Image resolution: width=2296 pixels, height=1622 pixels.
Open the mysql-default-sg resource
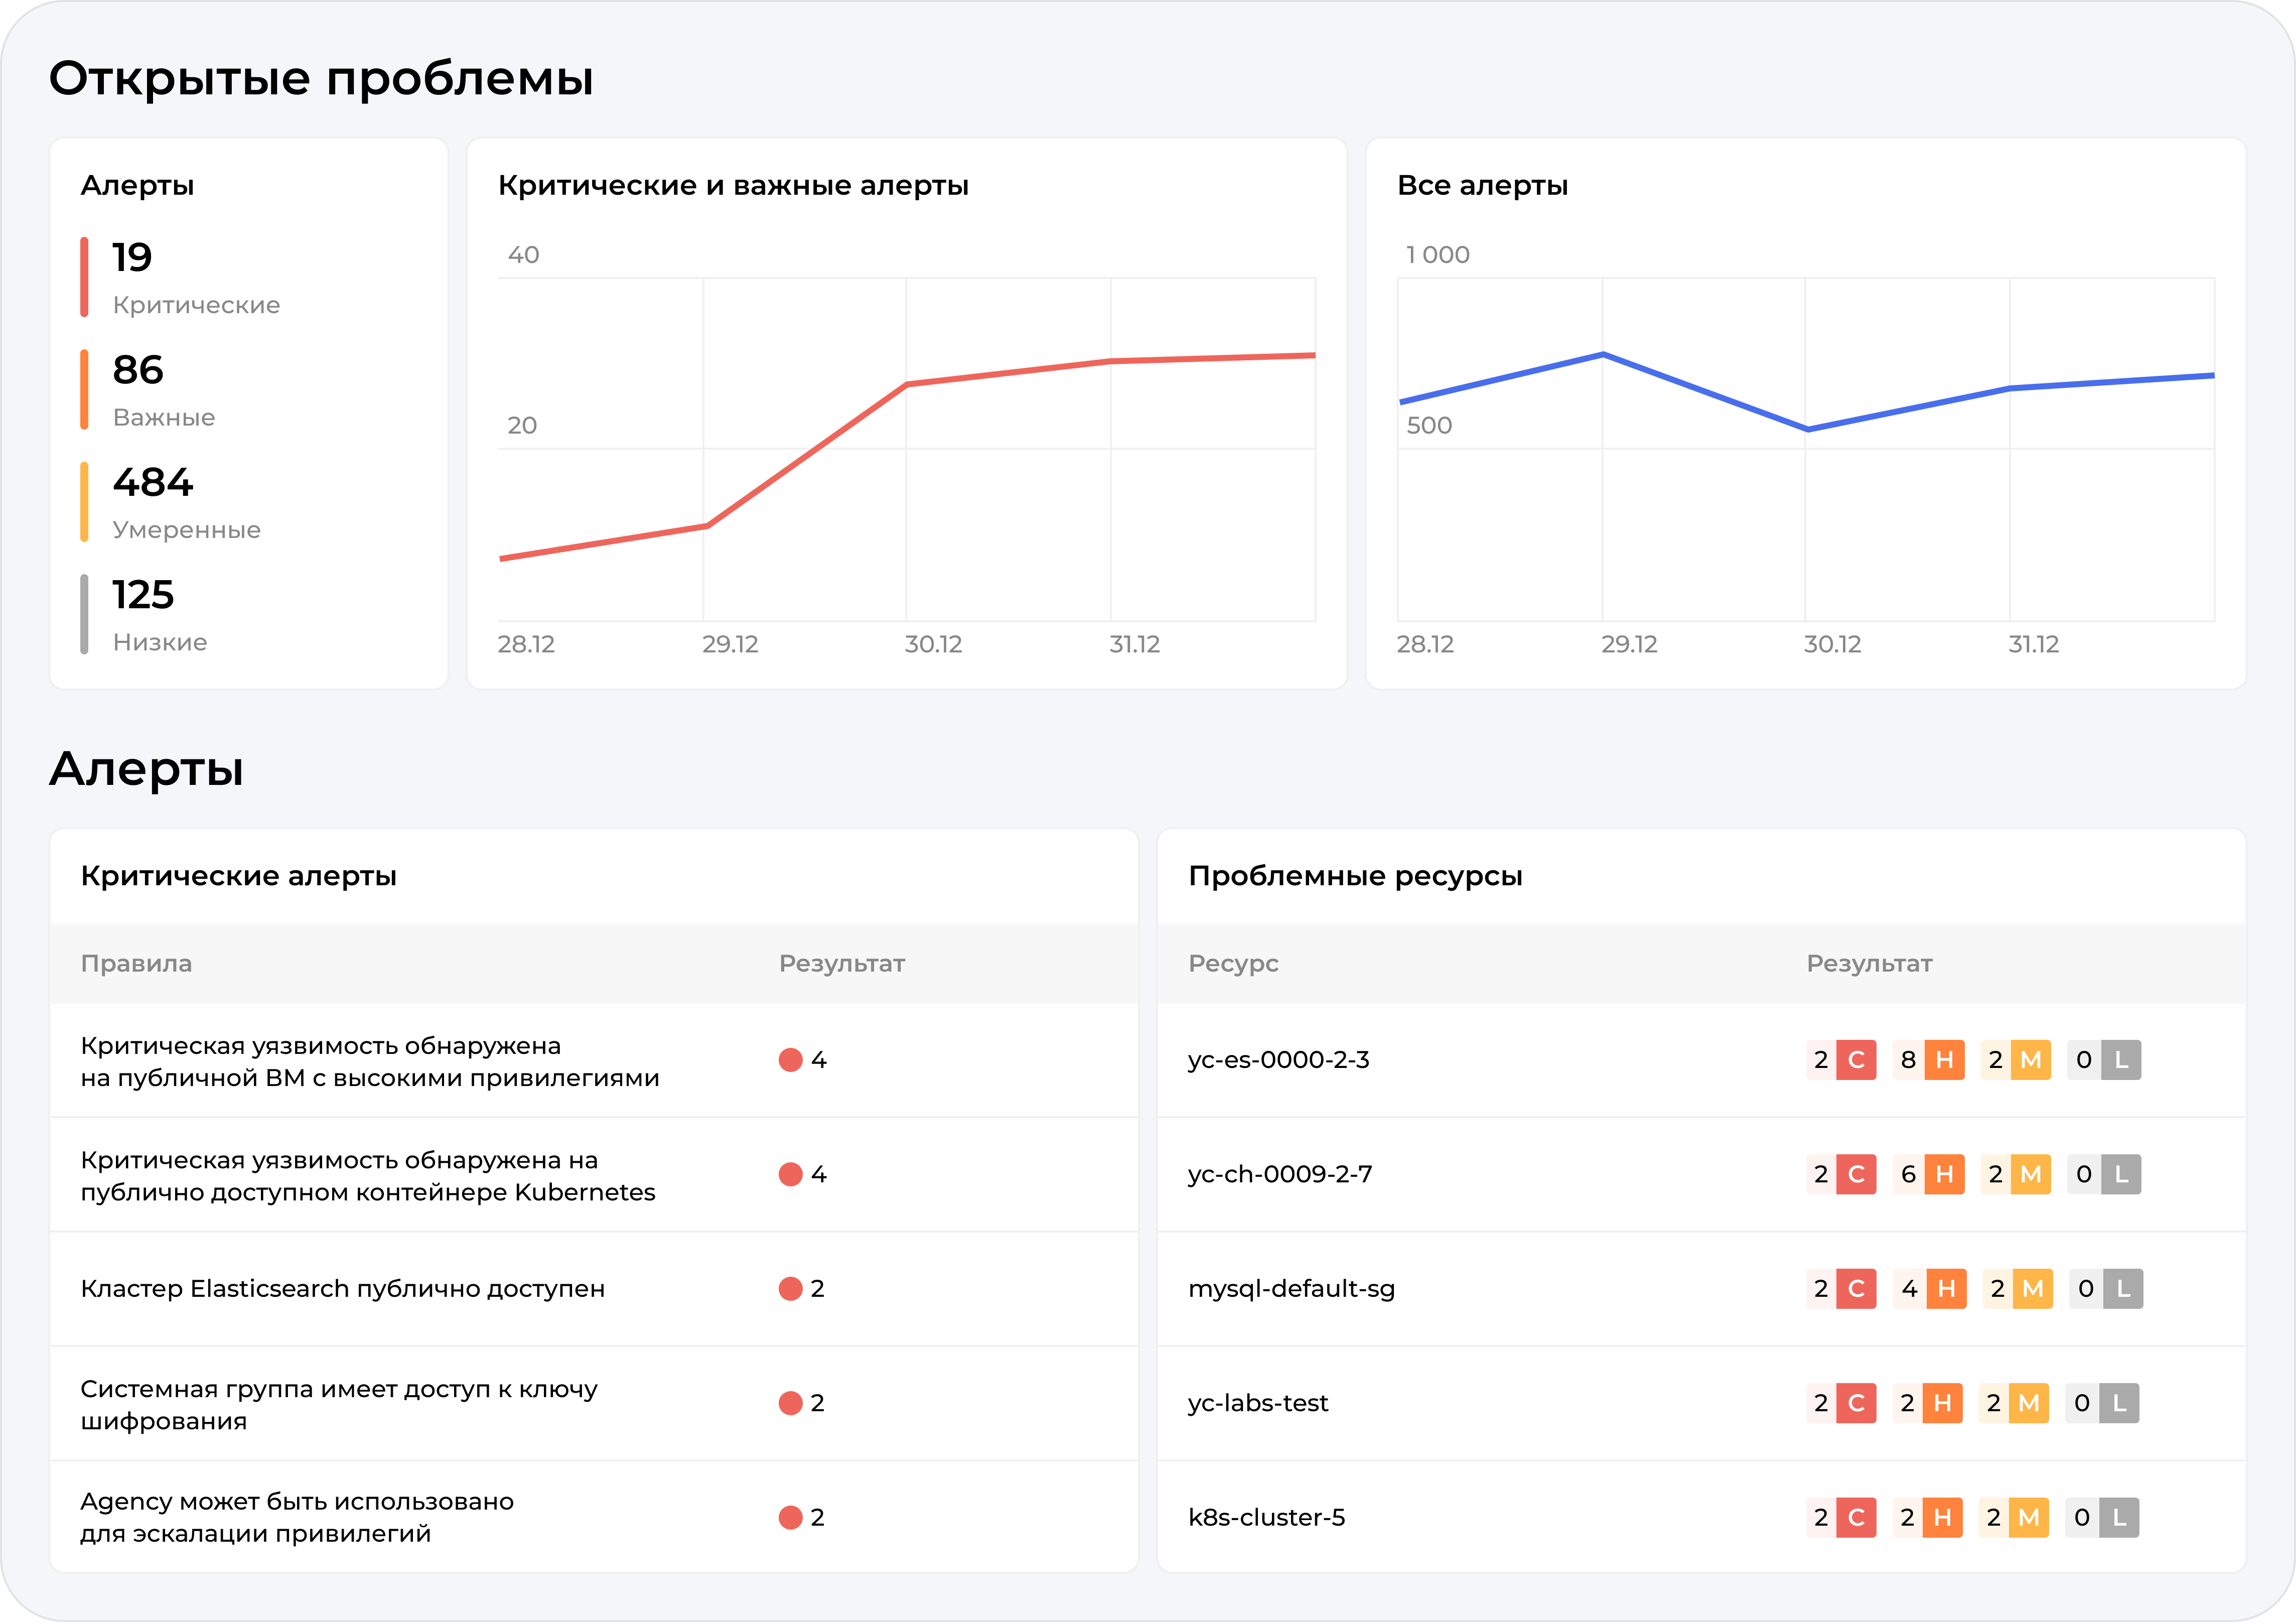pos(1291,1289)
